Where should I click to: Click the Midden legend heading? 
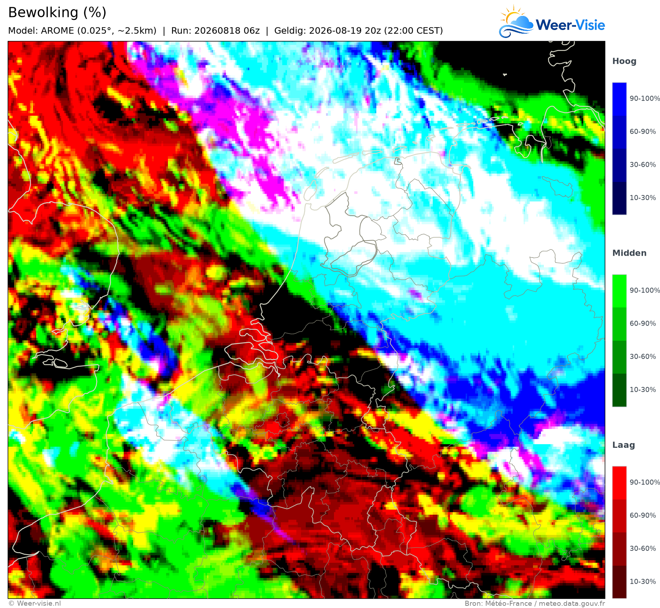pos(629,253)
